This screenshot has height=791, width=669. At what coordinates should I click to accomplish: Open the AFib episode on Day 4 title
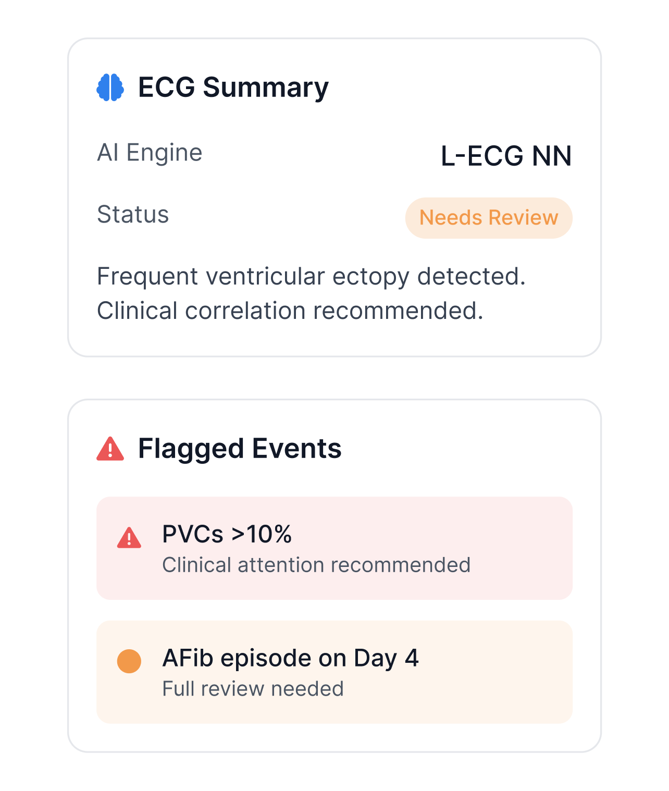tap(290, 658)
